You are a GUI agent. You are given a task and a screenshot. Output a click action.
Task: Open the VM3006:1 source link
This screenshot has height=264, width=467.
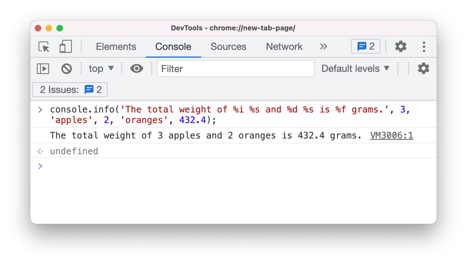click(x=391, y=135)
